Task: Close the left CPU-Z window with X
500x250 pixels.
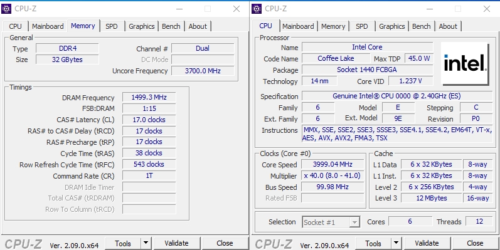Action: 237,9
